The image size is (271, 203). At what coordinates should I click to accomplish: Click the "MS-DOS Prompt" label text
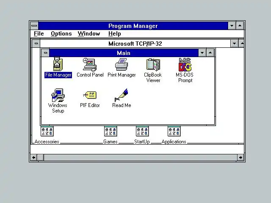click(x=185, y=77)
